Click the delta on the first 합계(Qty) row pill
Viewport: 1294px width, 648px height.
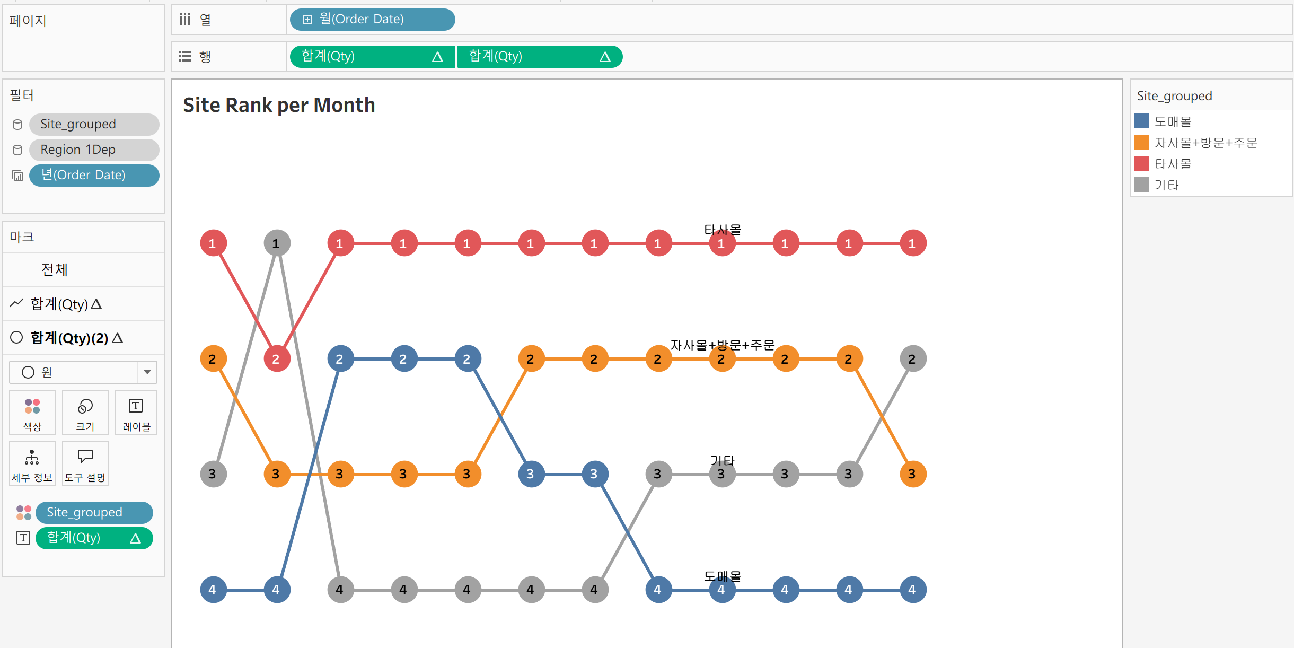click(x=437, y=57)
